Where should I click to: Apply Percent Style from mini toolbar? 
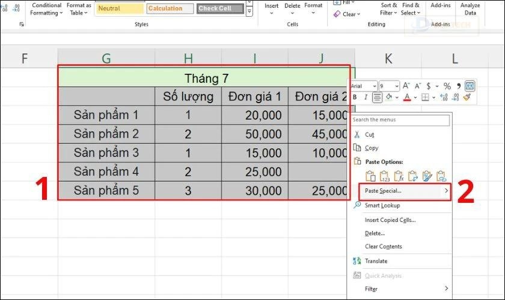pos(447,86)
